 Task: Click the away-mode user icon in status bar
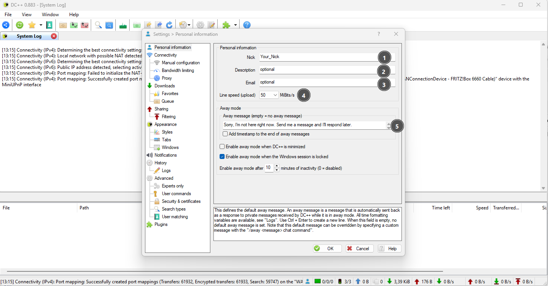[308, 282]
